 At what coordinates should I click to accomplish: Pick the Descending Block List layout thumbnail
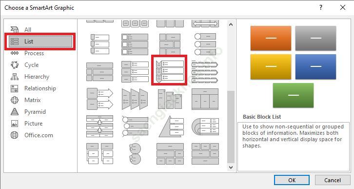[170, 99]
